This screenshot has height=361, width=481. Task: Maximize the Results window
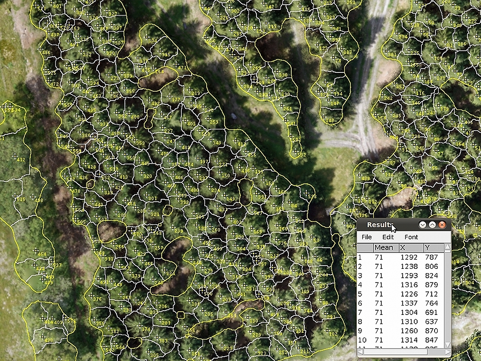pos(432,225)
